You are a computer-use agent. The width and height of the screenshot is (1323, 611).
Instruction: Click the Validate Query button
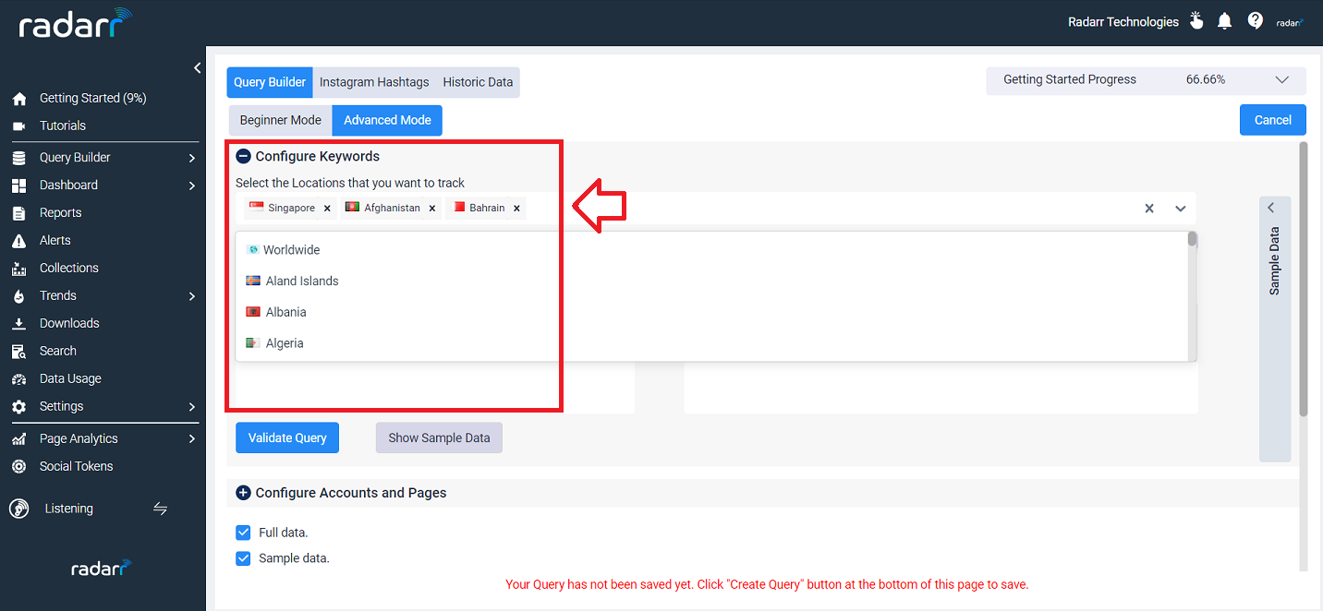[x=286, y=437]
